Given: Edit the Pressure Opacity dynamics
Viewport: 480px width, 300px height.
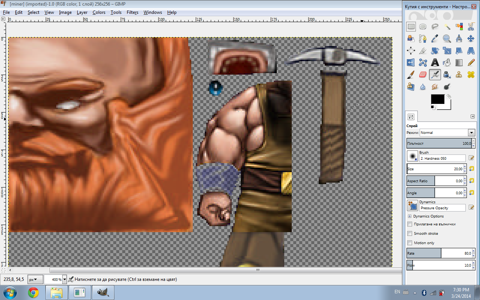Looking at the screenshot, I should (471, 207).
